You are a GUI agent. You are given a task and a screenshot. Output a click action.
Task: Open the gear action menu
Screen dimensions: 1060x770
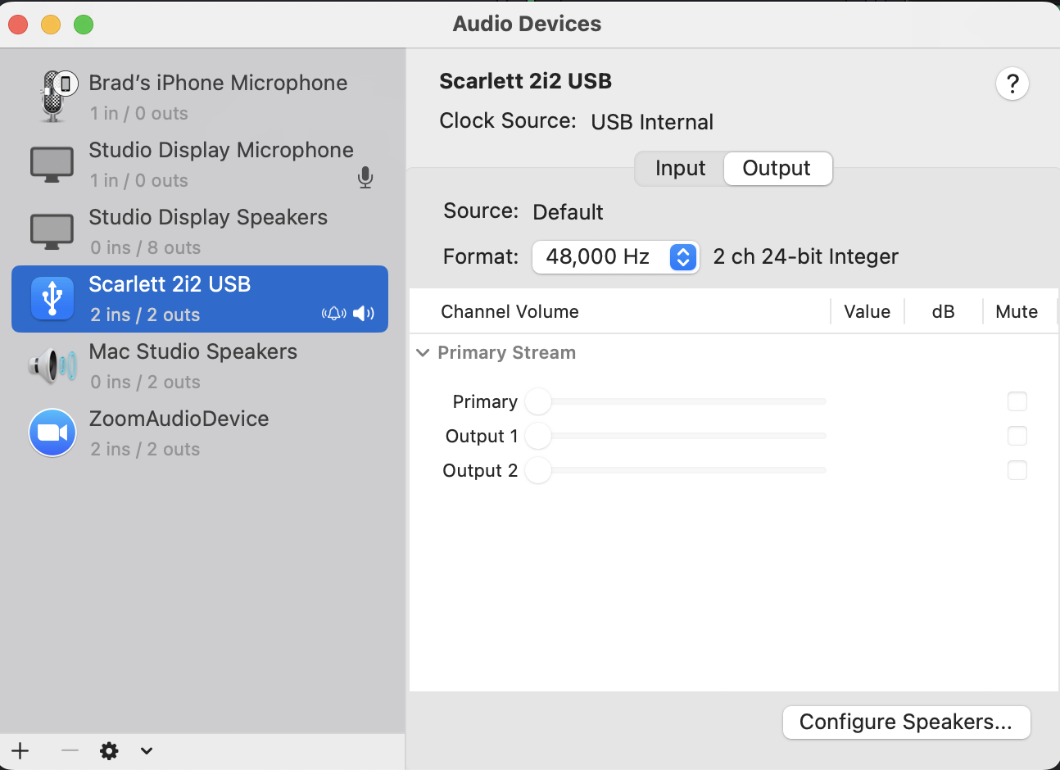[109, 750]
